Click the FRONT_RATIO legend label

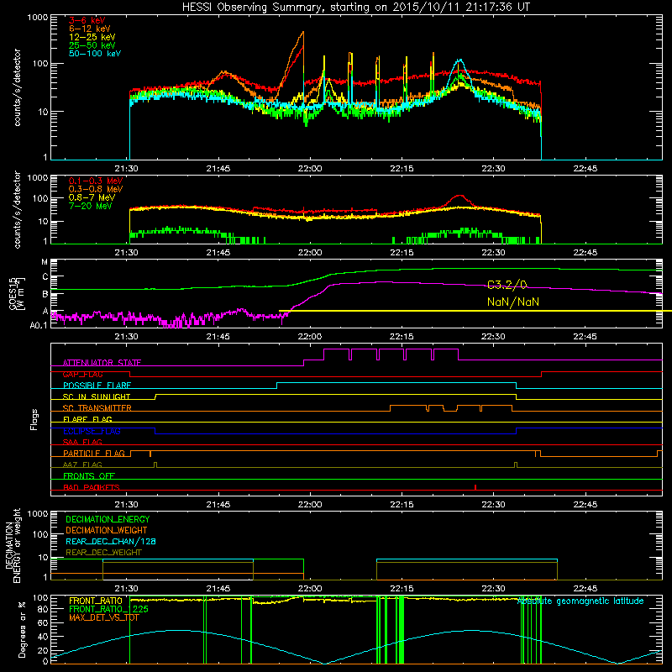click(x=96, y=601)
